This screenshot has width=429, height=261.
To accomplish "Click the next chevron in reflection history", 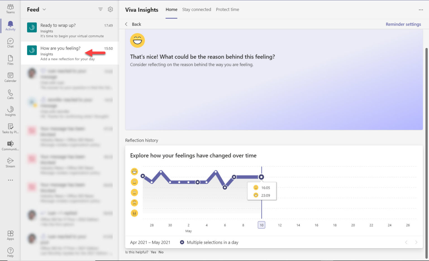I will point(416,242).
